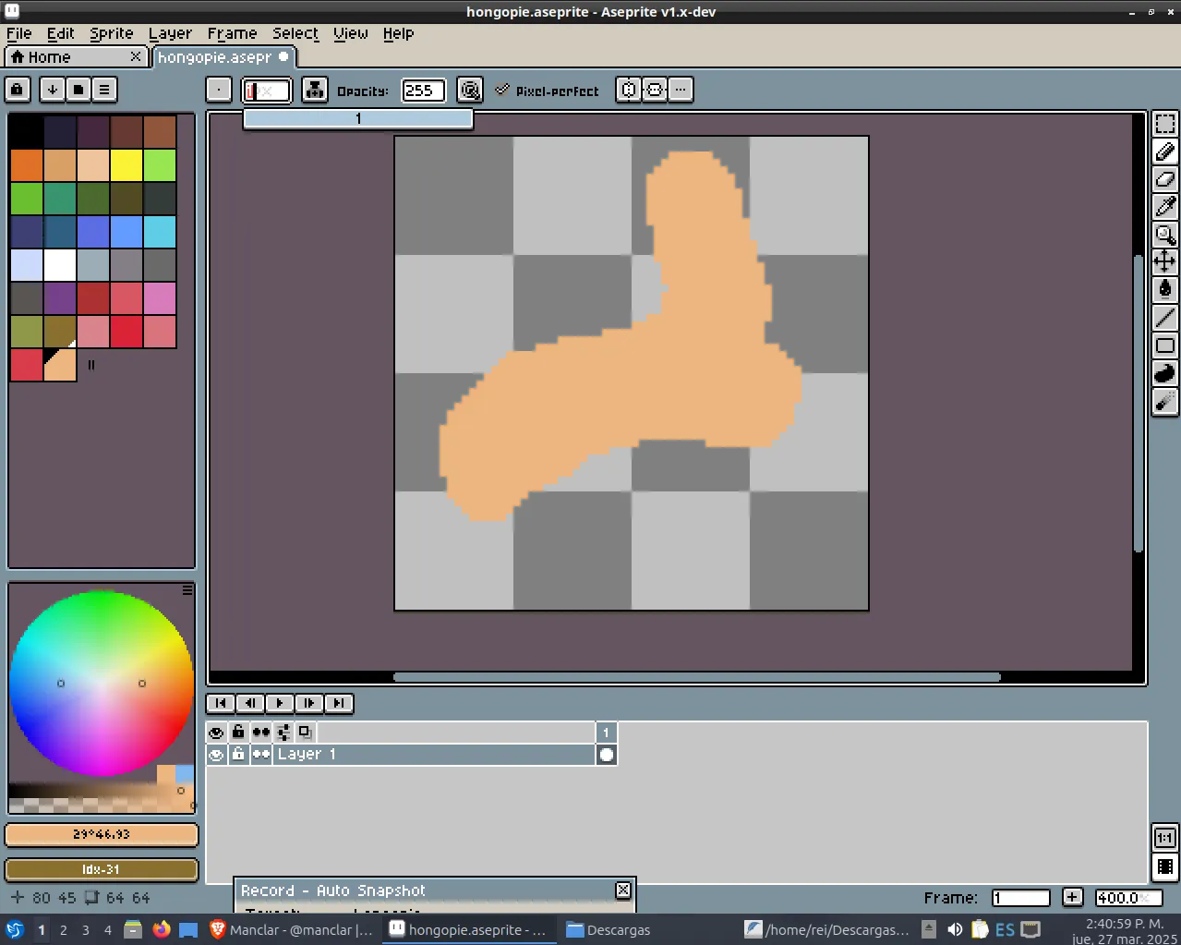Toggle continuous cels on Layer 1
The image size is (1181, 945).
(x=261, y=755)
